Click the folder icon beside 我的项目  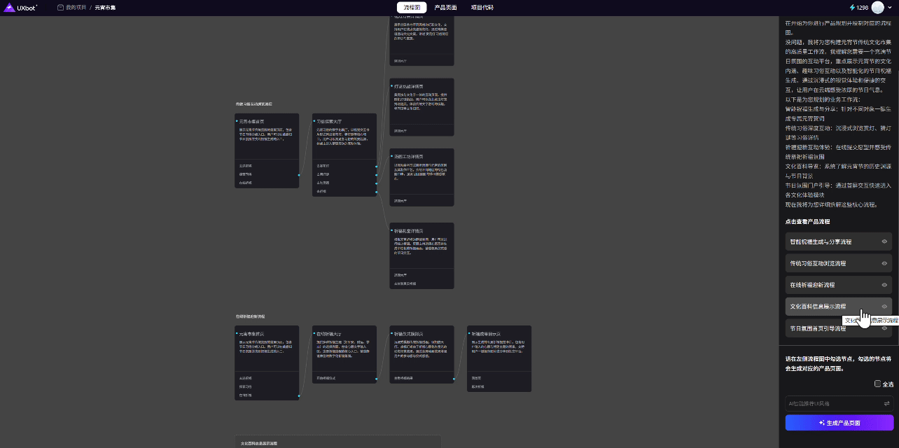[x=61, y=8]
